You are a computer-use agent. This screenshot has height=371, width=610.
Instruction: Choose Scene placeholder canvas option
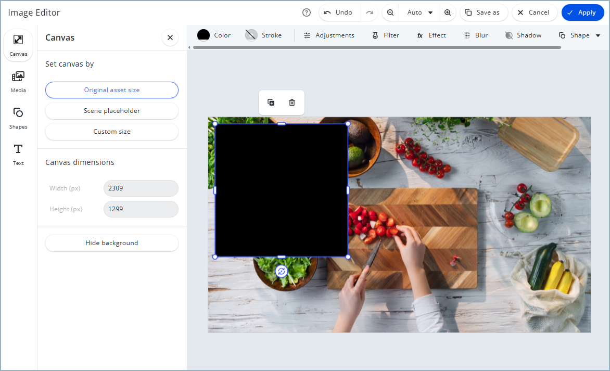pos(112,111)
